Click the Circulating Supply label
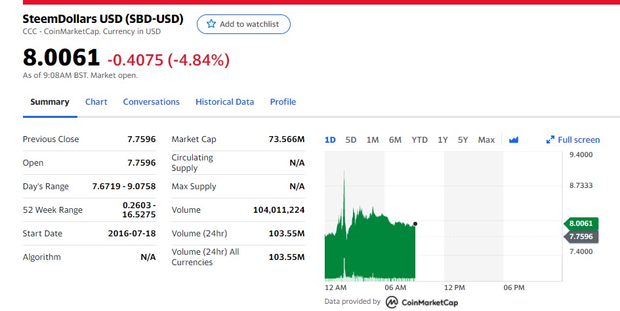The width and height of the screenshot is (620, 311). [192, 162]
